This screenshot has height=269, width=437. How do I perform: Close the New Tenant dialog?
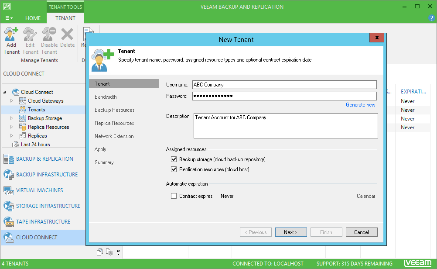tap(376, 38)
